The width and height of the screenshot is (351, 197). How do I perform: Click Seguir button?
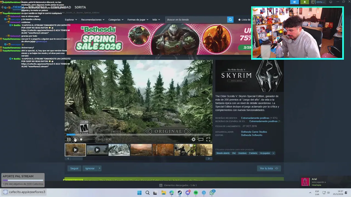pyautogui.click(x=74, y=168)
